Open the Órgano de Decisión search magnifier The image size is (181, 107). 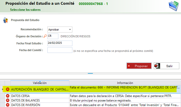[45, 36]
